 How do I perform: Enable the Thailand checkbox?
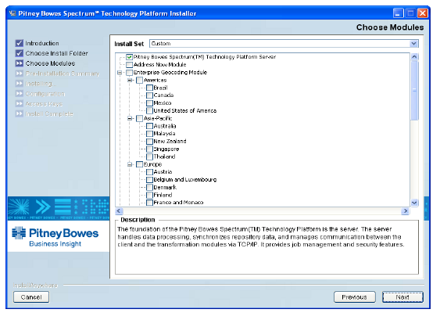[149, 156]
